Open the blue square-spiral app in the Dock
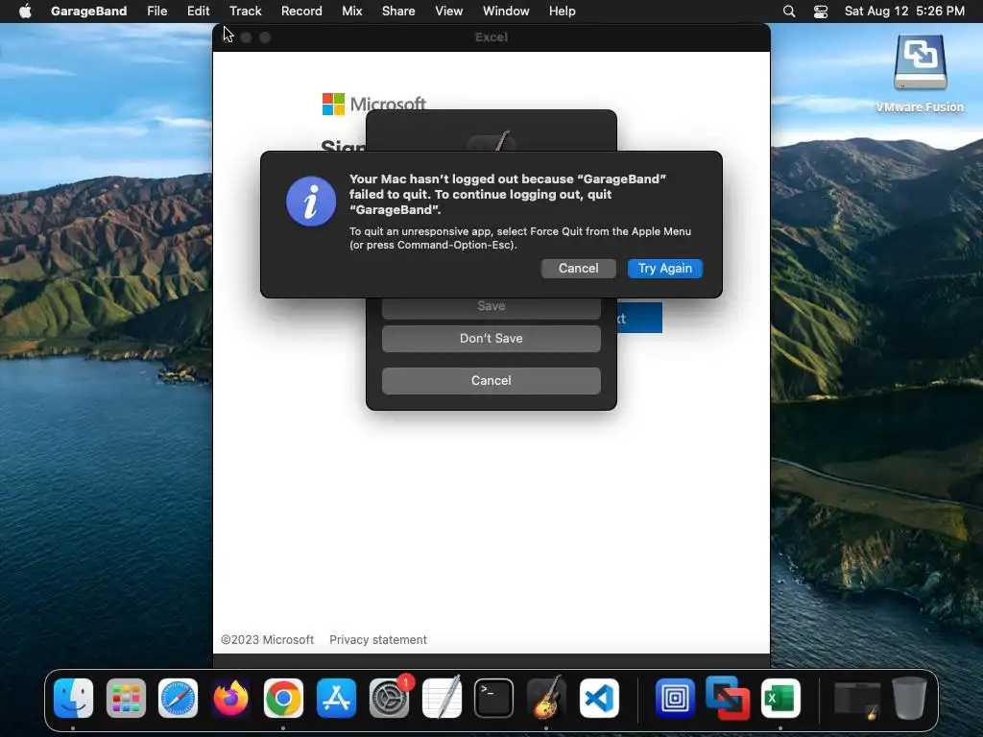The width and height of the screenshot is (983, 737). pyautogui.click(x=675, y=699)
